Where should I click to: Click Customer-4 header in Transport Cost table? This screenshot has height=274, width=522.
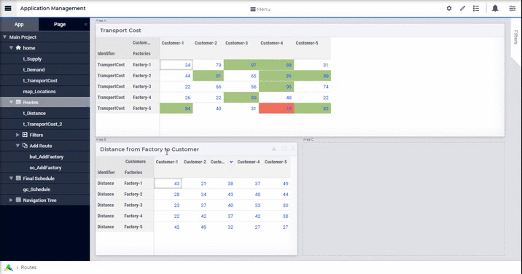click(x=272, y=43)
